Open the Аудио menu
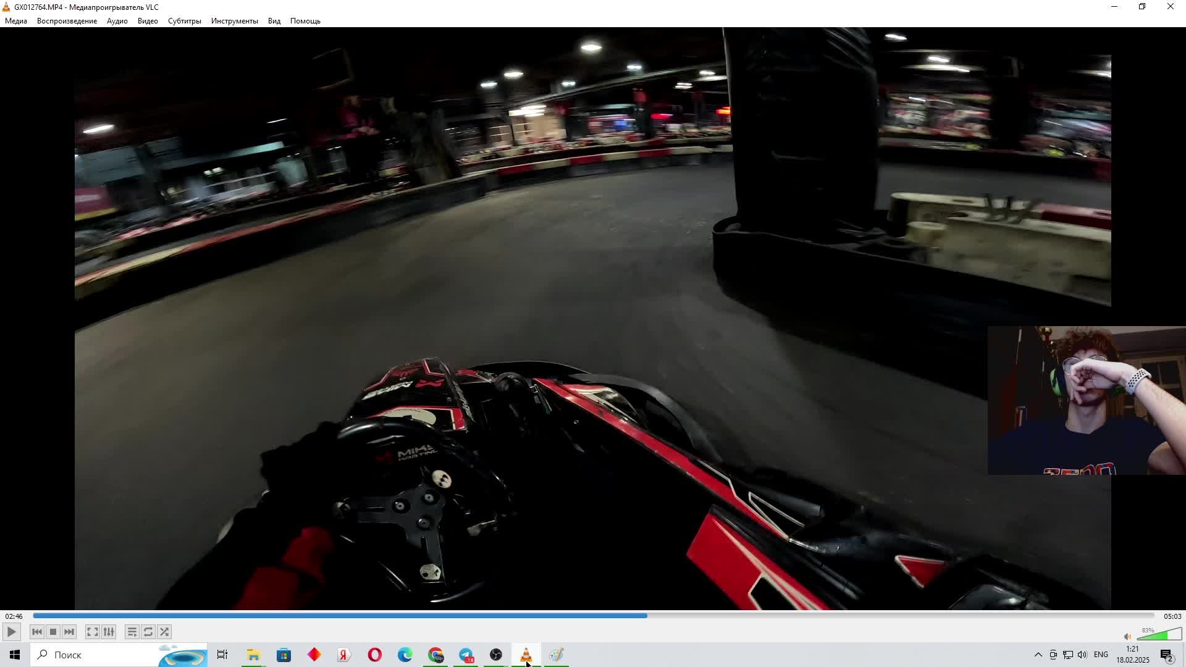 (117, 21)
